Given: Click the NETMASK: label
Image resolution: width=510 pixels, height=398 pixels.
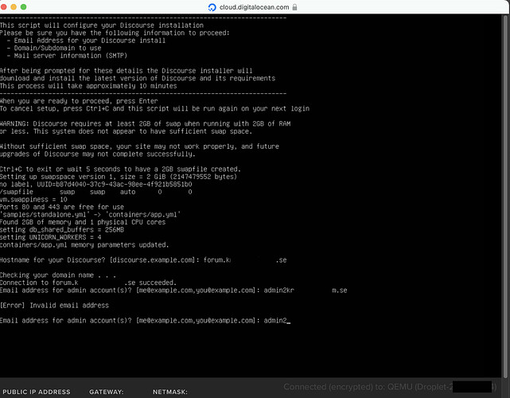Looking at the screenshot, I should click(170, 392).
